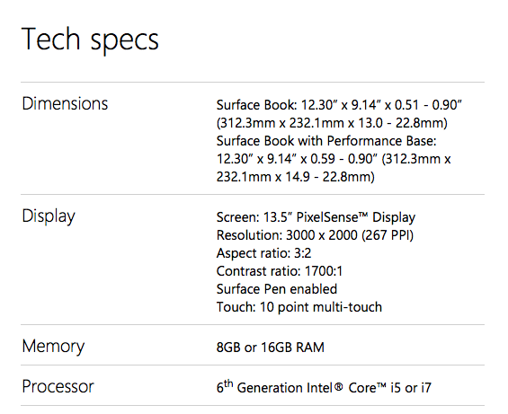The width and height of the screenshot is (508, 414).
Task: Click the 10 point multi-touch line
Action: click(299, 307)
